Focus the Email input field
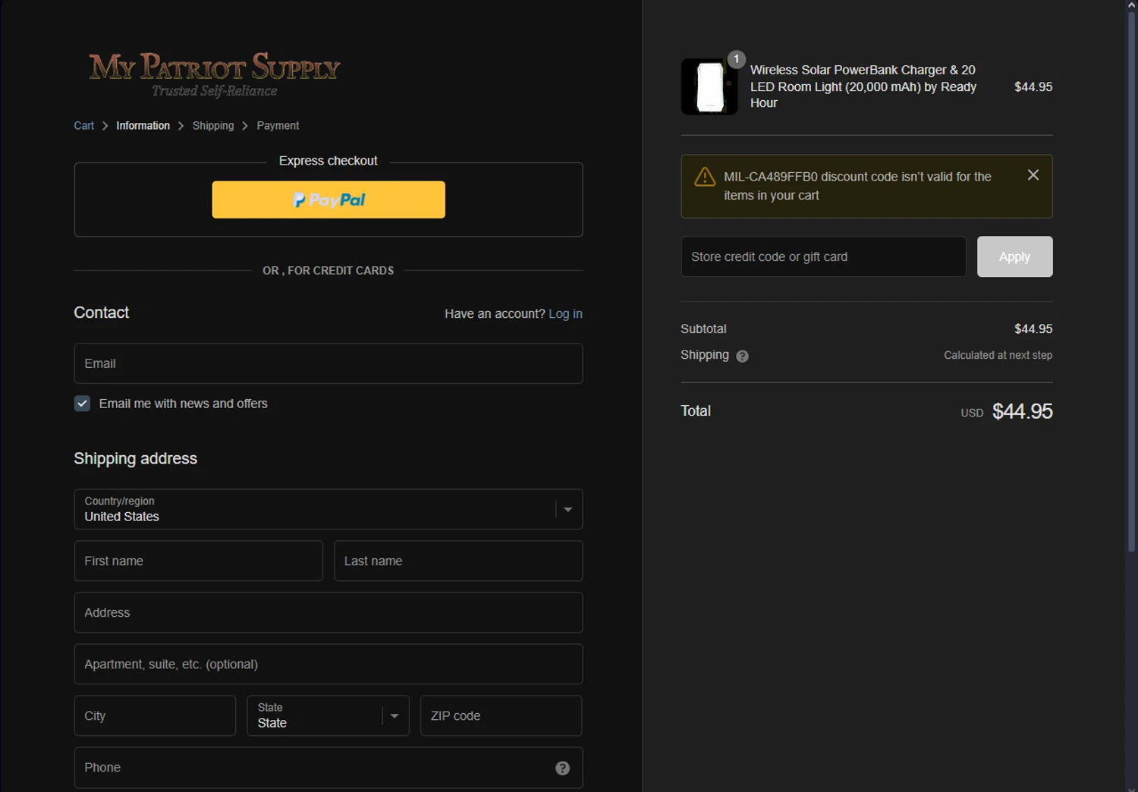1138x792 pixels. pos(329,363)
